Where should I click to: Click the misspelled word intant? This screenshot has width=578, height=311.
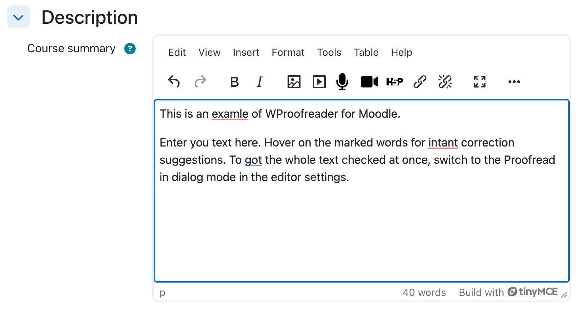coord(443,143)
